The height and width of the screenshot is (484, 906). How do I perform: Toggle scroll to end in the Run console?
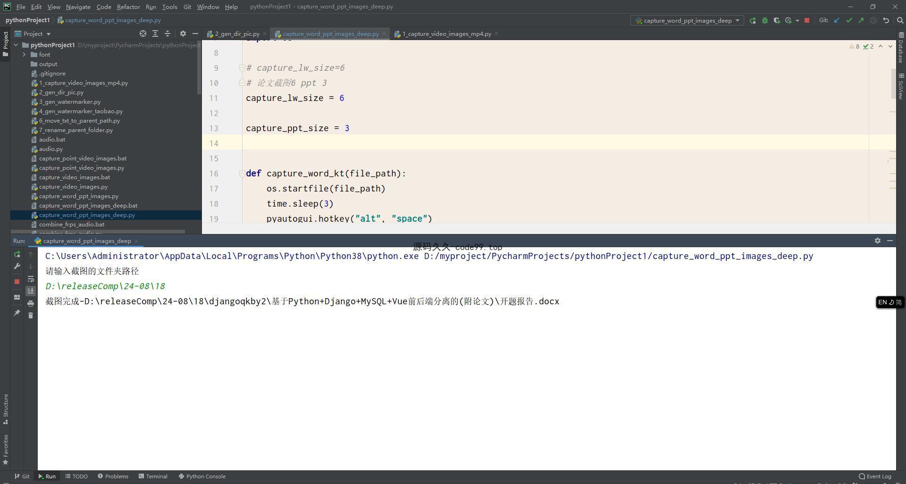(31, 291)
